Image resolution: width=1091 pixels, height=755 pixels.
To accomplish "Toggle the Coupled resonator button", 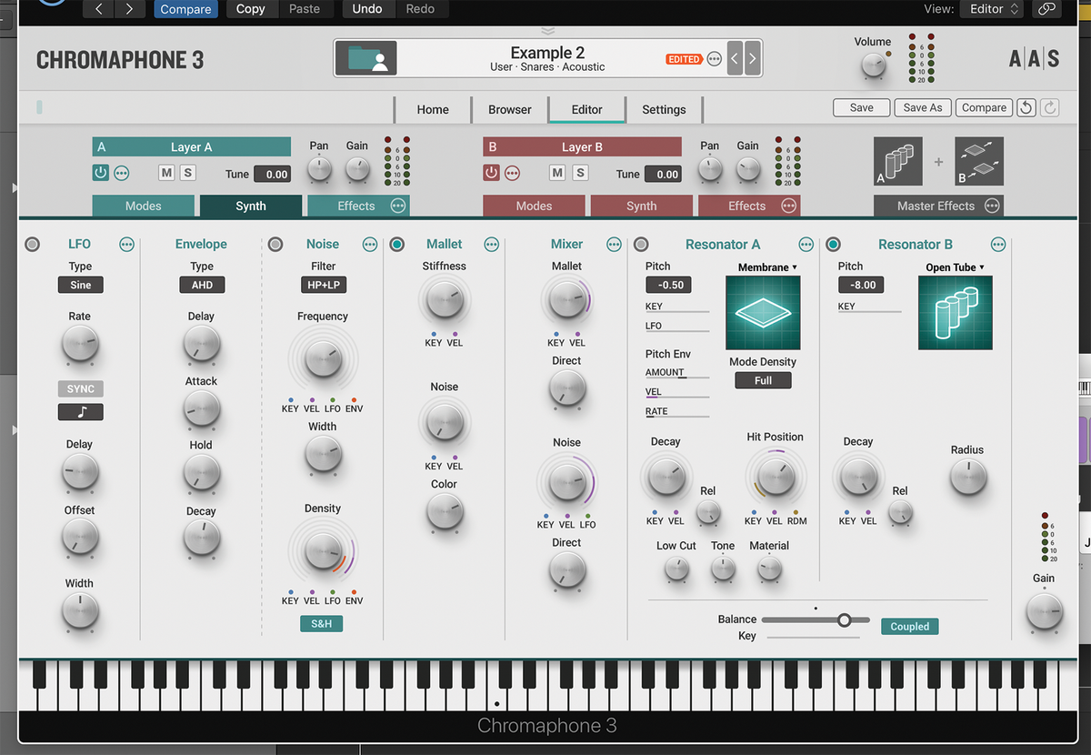I will coord(909,626).
